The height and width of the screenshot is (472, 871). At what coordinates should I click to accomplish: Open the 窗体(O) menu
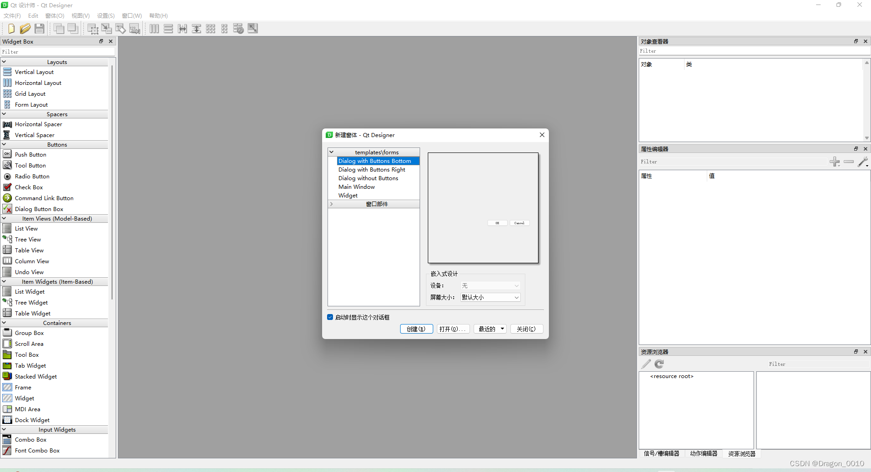(x=55, y=15)
